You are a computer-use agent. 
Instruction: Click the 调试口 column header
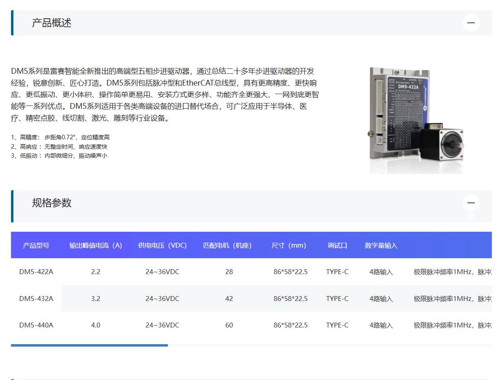pos(337,245)
